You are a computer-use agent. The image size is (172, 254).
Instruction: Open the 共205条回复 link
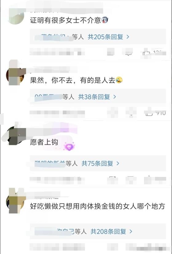[x=106, y=37]
